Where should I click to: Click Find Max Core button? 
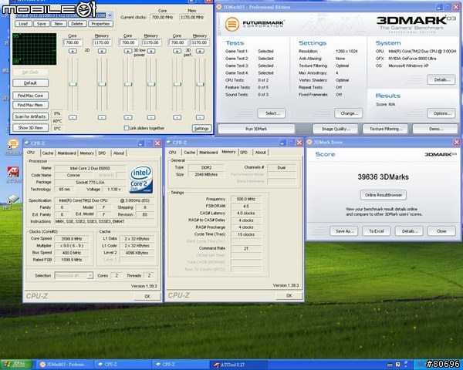(x=30, y=96)
